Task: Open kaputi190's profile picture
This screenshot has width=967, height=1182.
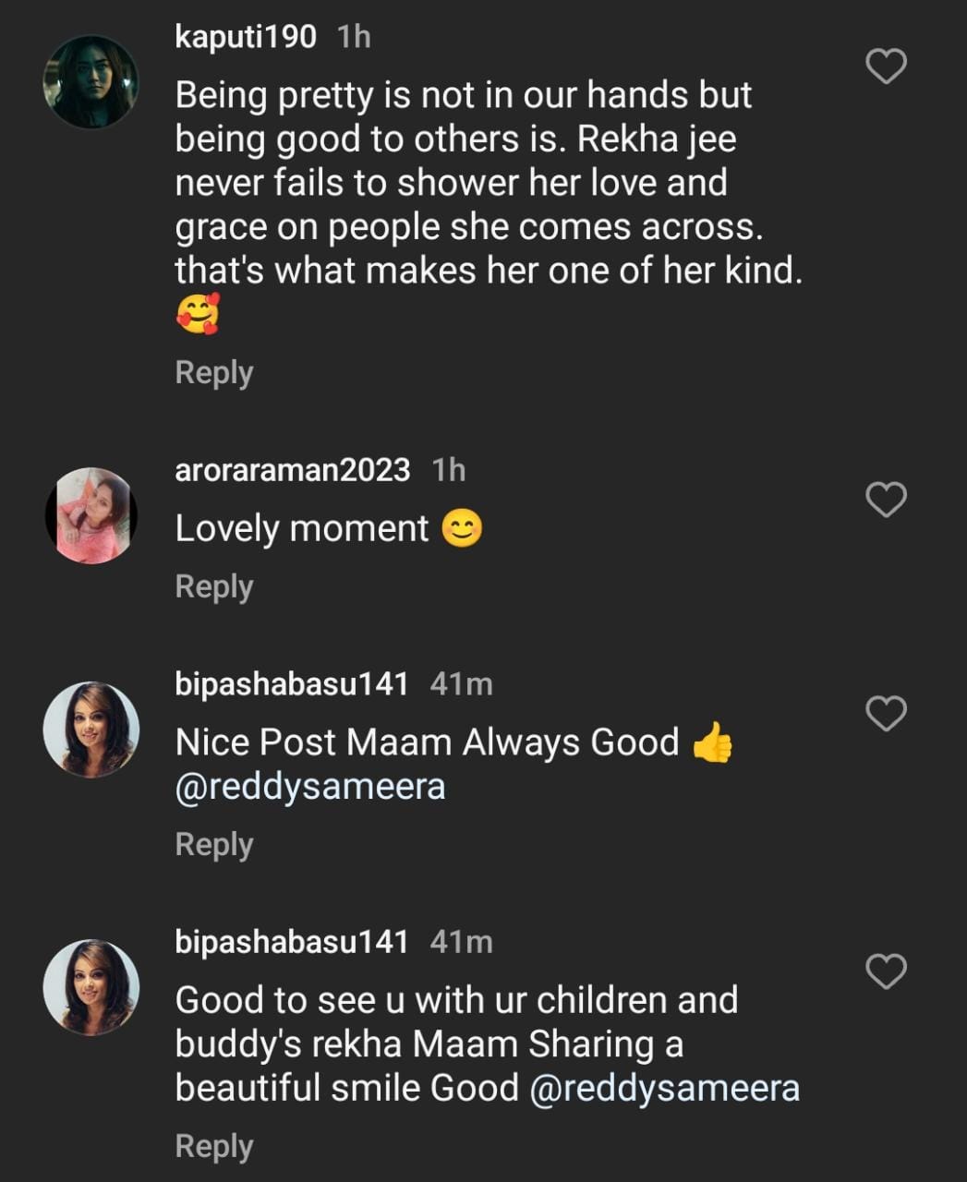Action: coord(91,82)
